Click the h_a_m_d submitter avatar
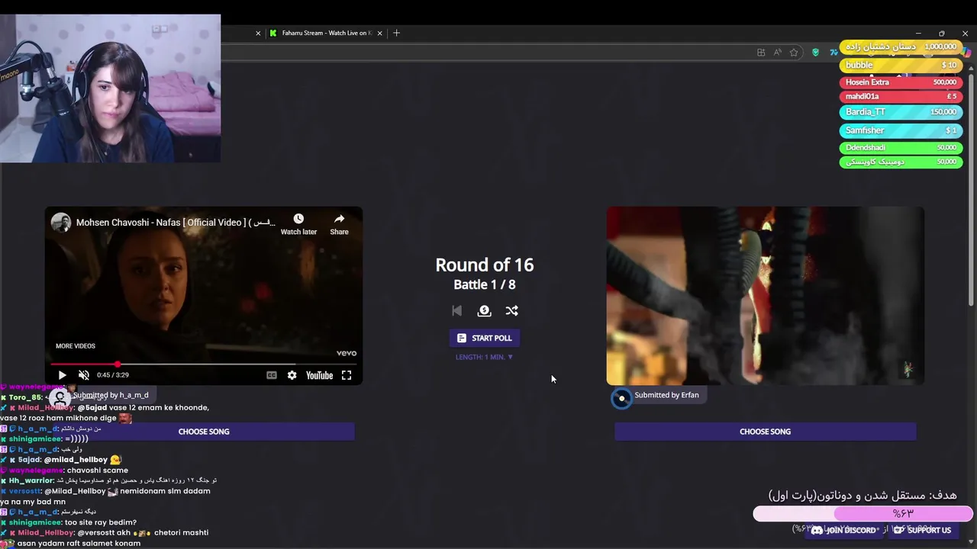 click(60, 397)
